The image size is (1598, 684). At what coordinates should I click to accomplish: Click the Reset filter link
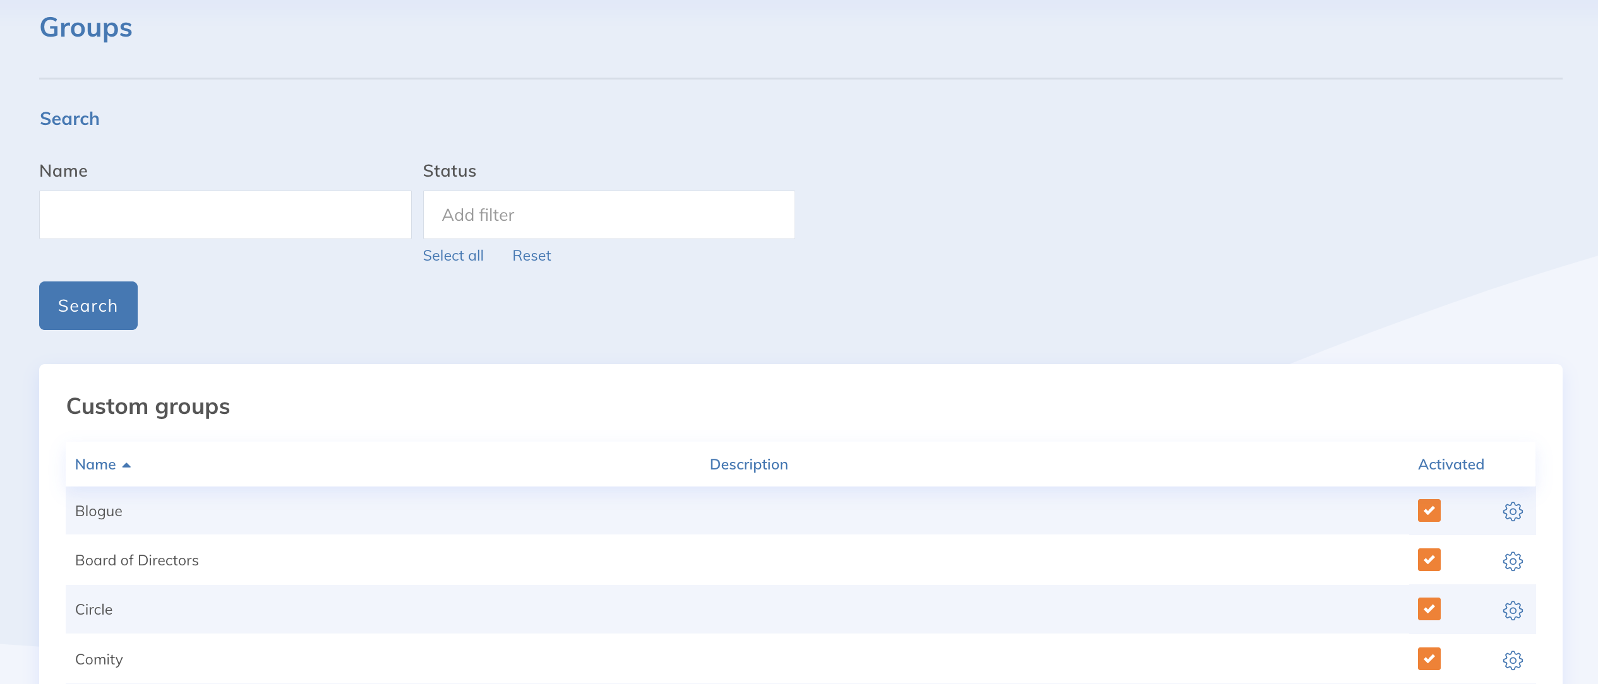coord(531,256)
